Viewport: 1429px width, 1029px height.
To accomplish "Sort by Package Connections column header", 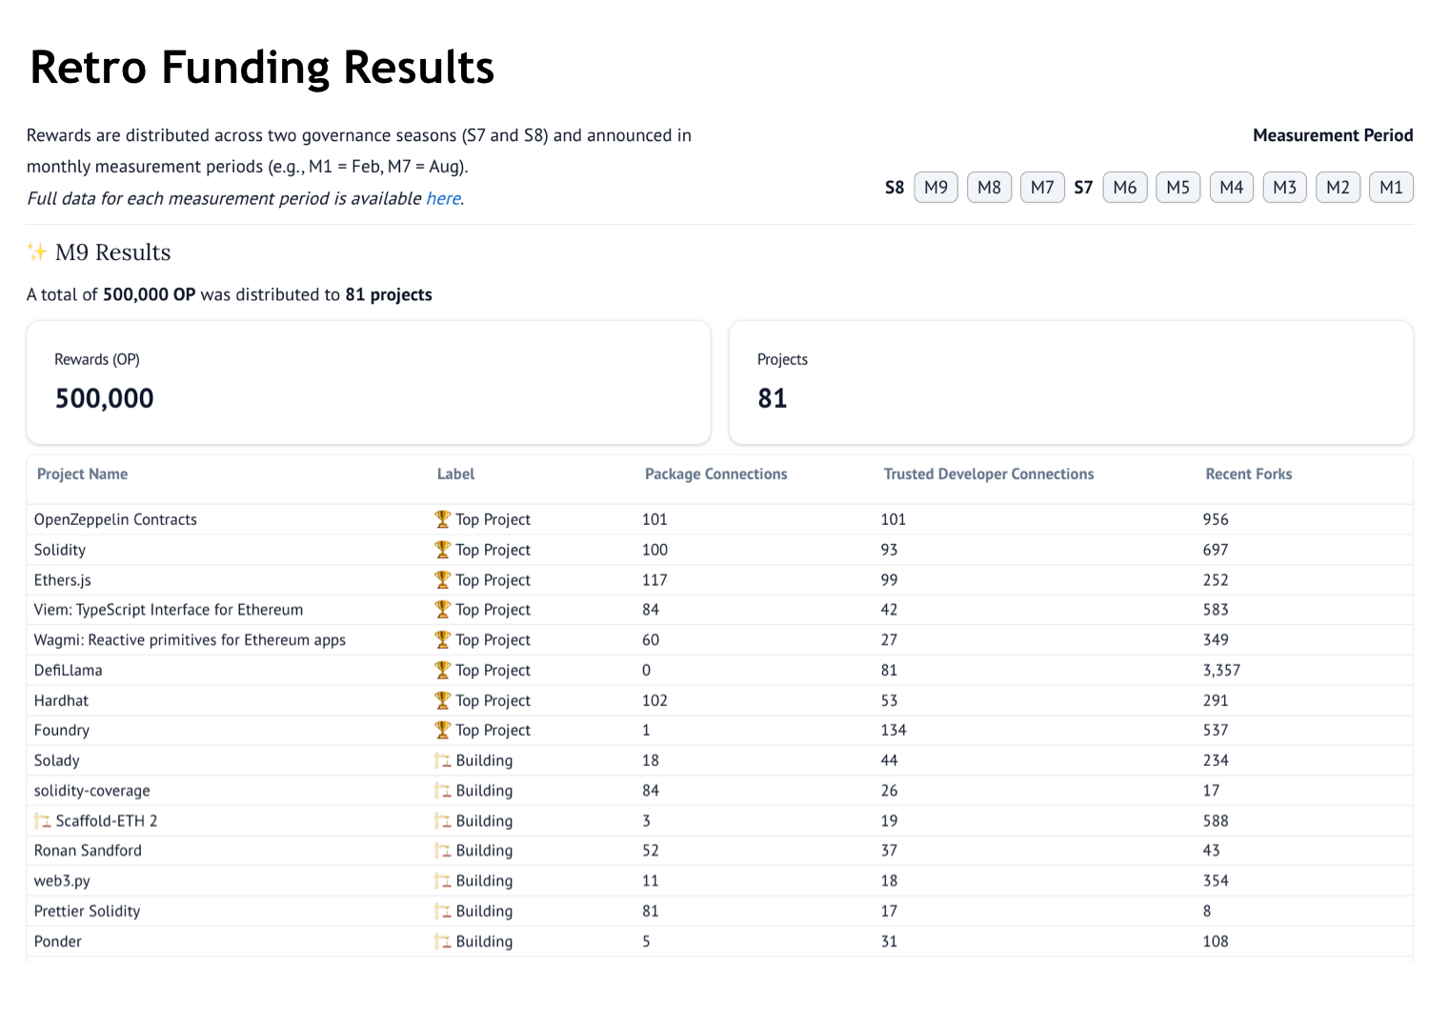I will pyautogui.click(x=715, y=474).
